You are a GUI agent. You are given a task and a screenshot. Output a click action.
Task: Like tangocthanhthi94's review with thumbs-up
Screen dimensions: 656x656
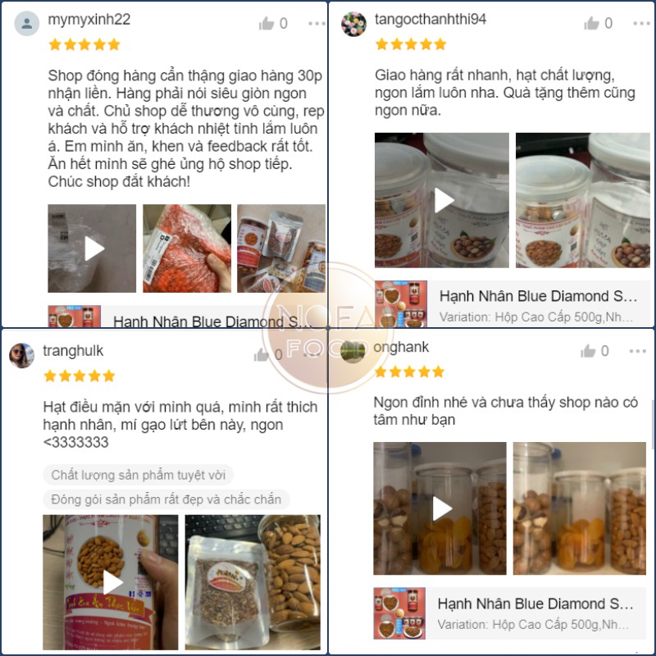click(591, 23)
